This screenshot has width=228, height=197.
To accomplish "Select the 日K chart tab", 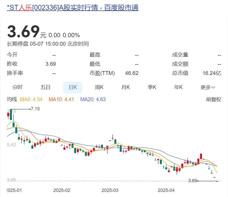I will (73, 87).
